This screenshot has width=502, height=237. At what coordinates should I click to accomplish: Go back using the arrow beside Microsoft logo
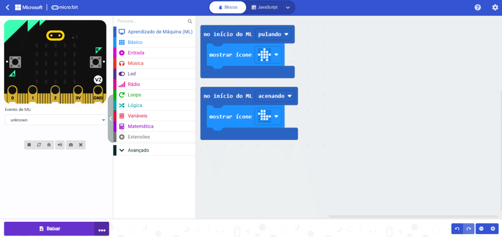8,7
